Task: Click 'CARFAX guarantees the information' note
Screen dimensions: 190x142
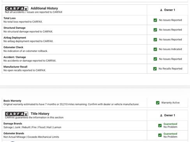Action: [x=34, y=118]
